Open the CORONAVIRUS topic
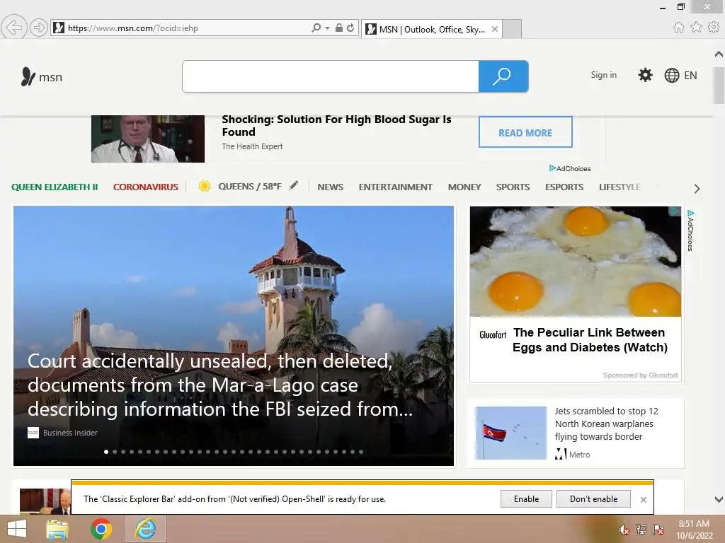The height and width of the screenshot is (543, 725). pos(146,187)
